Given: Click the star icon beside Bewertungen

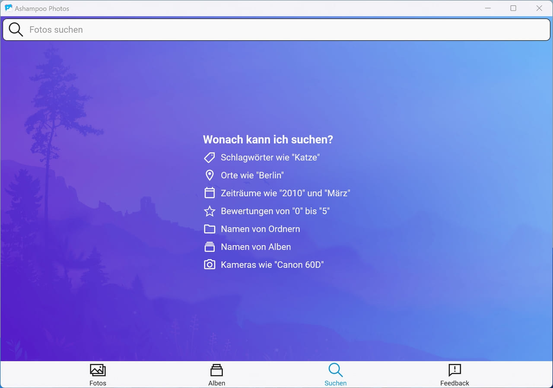Looking at the screenshot, I should tap(210, 211).
